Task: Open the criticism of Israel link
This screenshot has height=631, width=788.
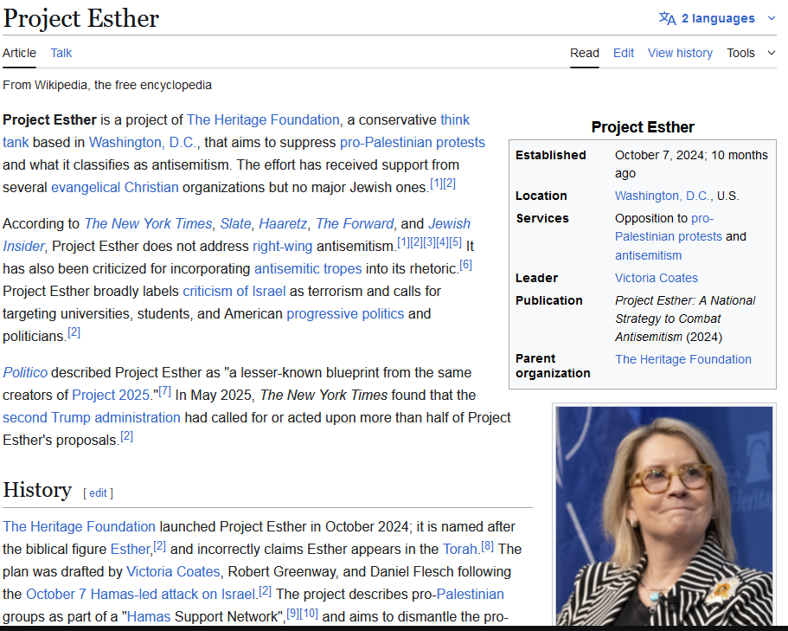Action: pos(234,292)
